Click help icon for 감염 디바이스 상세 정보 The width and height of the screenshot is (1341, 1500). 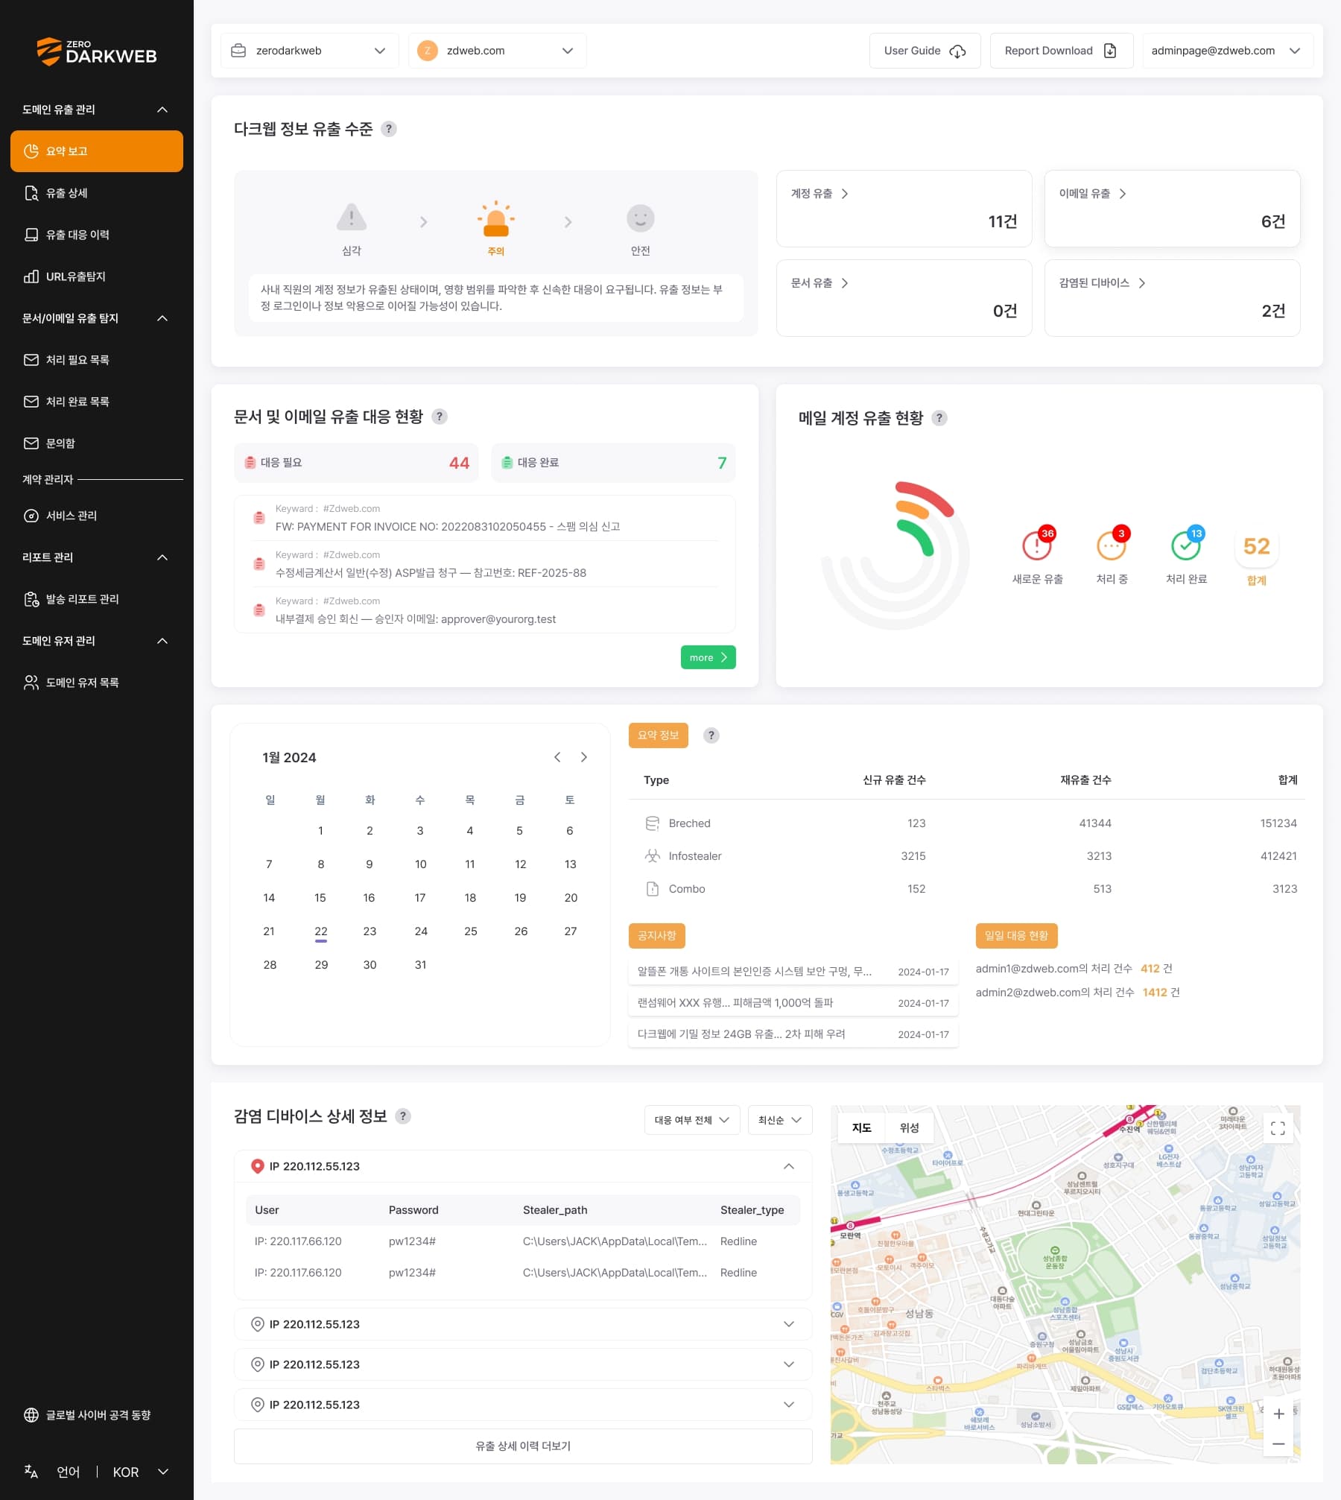coord(403,1116)
